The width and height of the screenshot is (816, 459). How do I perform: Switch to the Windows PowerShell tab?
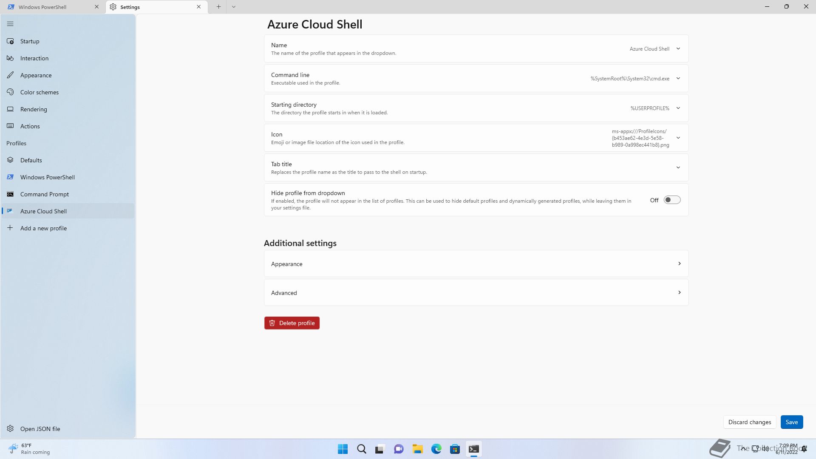click(53, 7)
